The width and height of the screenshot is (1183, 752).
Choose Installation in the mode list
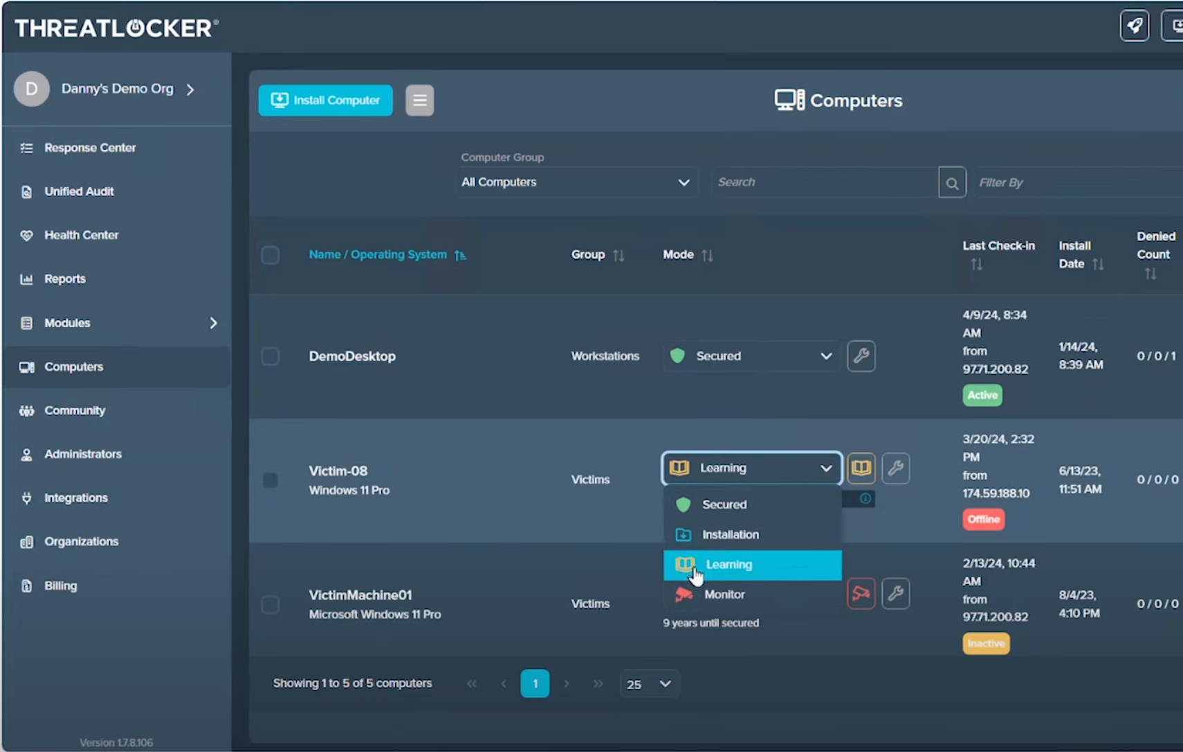pyautogui.click(x=753, y=534)
